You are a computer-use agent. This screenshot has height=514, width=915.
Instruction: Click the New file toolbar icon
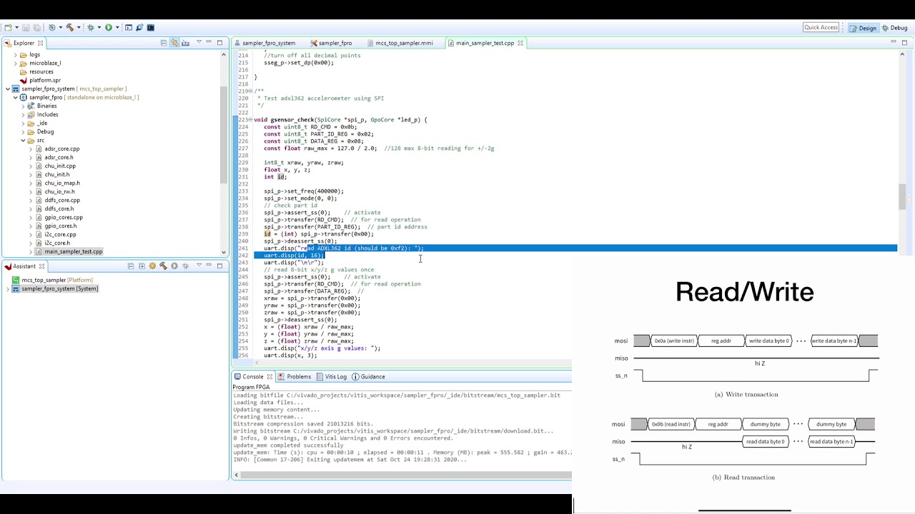(7, 28)
